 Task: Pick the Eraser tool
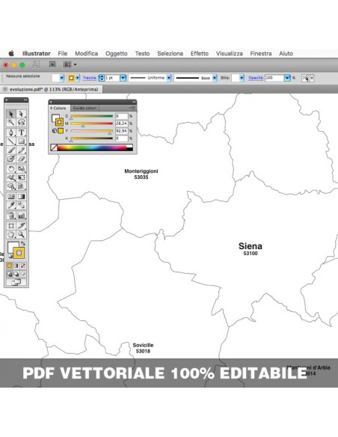click(21, 159)
